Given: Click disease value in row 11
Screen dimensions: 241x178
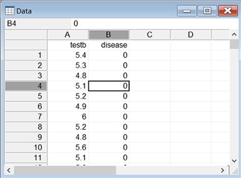Looking at the screenshot, I should tap(109, 158).
